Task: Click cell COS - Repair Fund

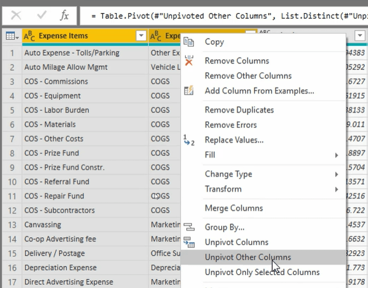Action: coord(85,196)
